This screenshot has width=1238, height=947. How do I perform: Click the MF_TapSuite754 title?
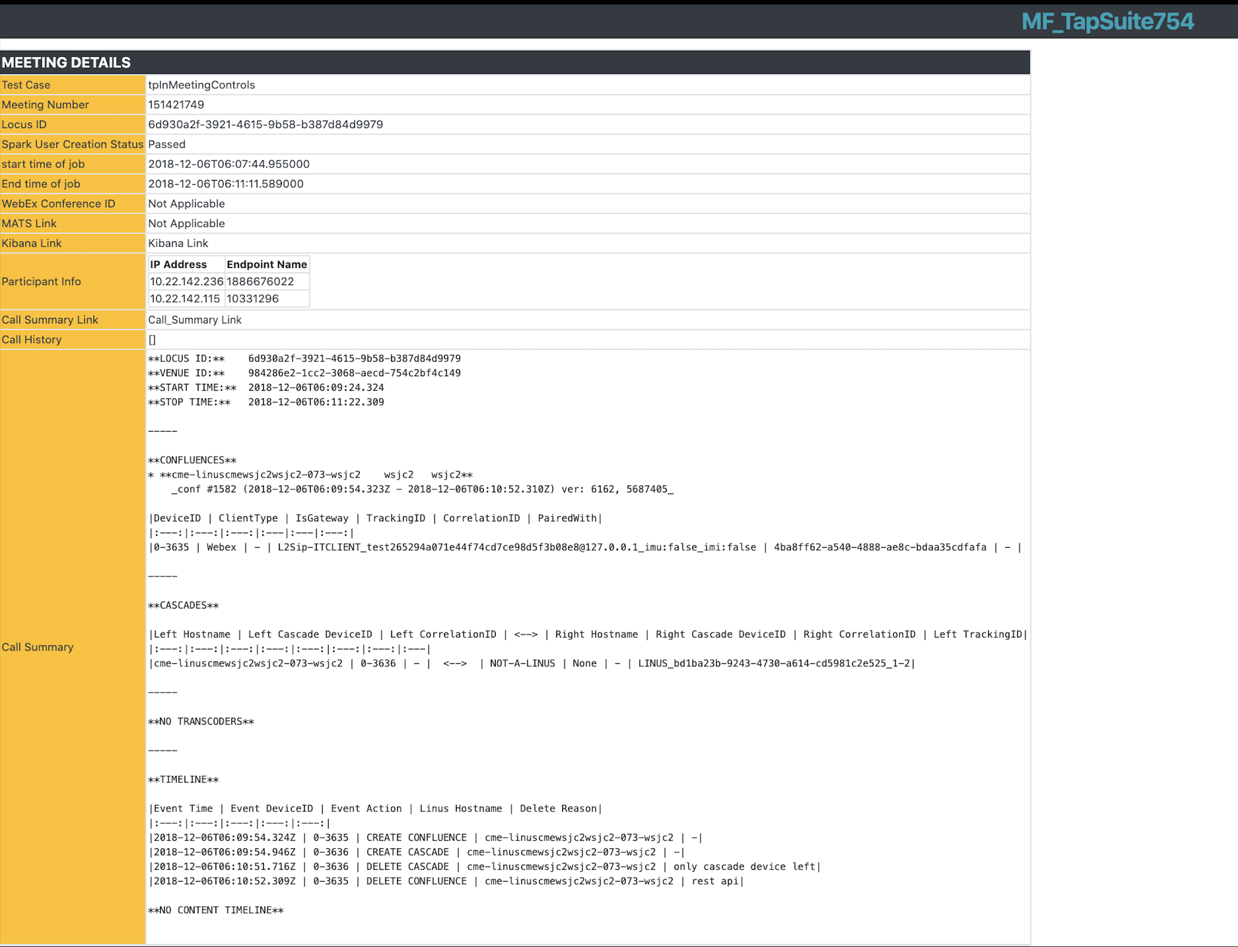pos(1107,21)
